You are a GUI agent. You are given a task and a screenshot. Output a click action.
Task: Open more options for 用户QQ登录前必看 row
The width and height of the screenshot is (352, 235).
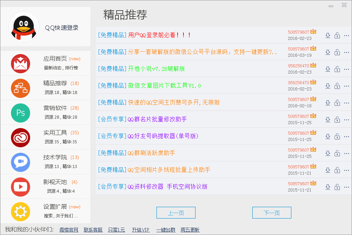pyautogui.click(x=346, y=35)
